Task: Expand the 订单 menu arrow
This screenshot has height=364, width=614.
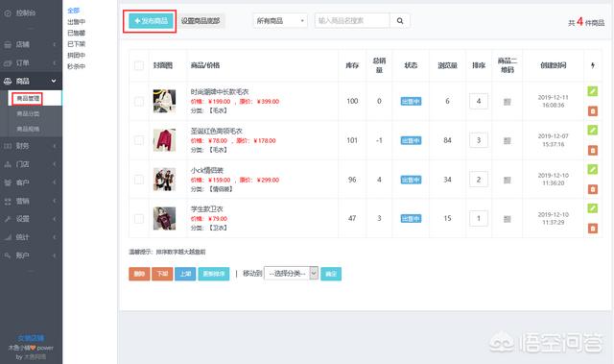Action: pos(55,63)
